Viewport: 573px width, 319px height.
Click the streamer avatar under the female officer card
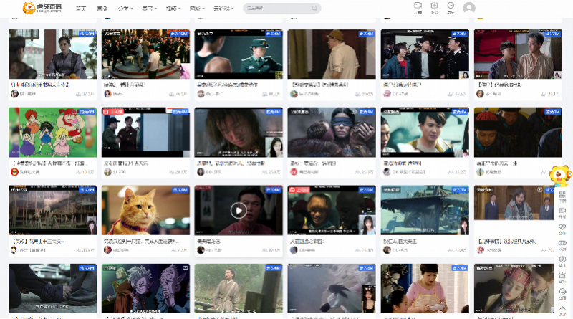(x=201, y=94)
